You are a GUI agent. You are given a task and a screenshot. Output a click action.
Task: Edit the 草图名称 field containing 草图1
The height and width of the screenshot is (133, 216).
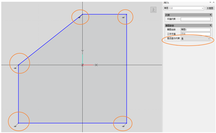[195, 30]
